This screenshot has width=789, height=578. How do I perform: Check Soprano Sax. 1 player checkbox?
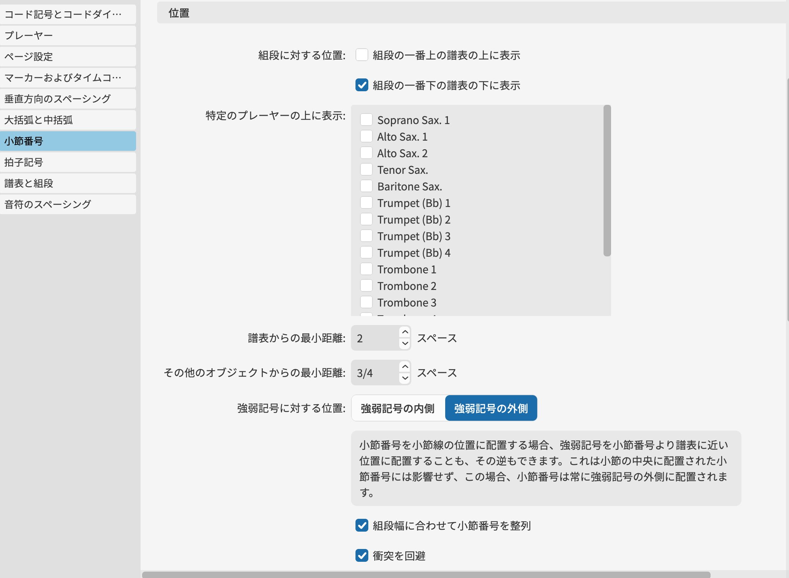tap(366, 120)
